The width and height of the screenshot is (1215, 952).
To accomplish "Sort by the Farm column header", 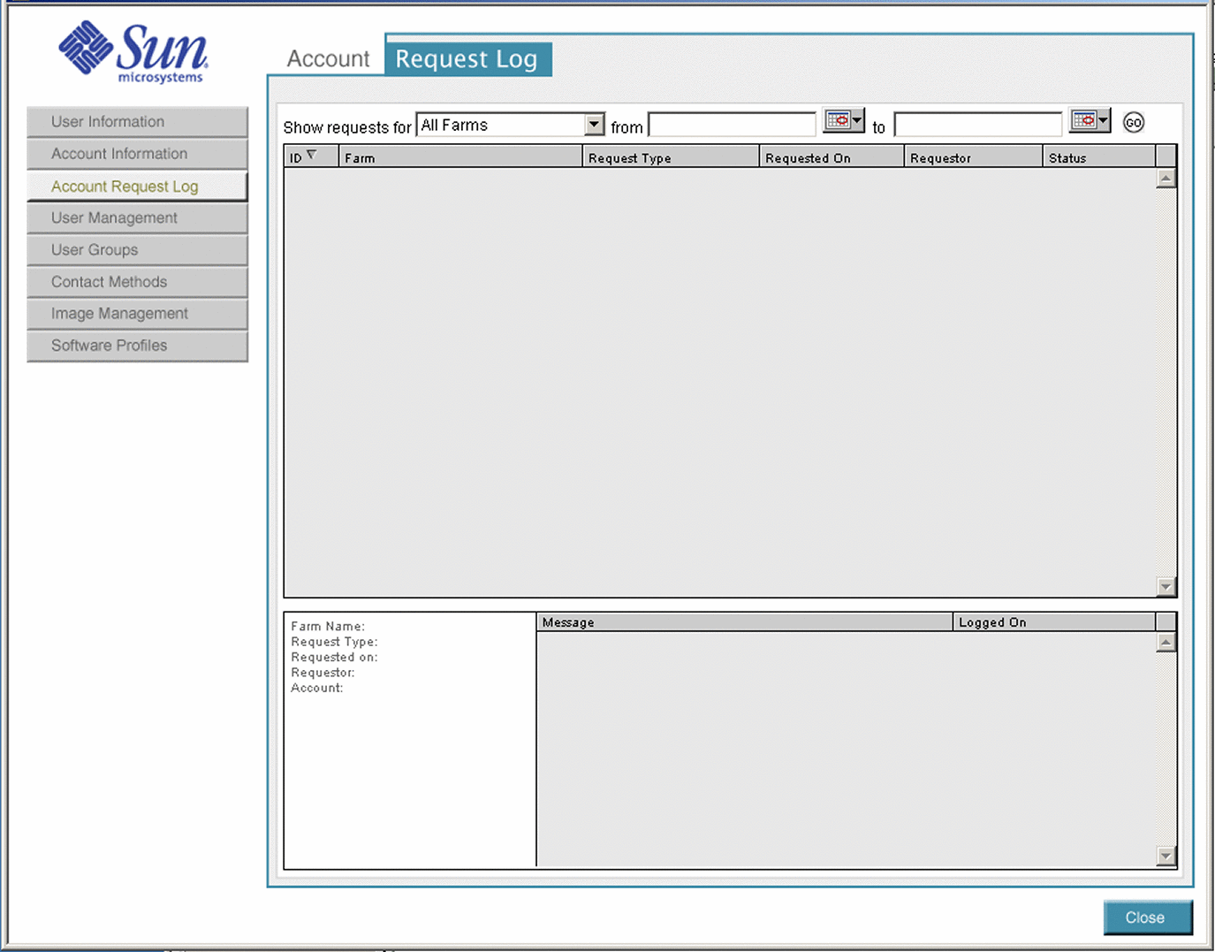I will pyautogui.click(x=460, y=157).
